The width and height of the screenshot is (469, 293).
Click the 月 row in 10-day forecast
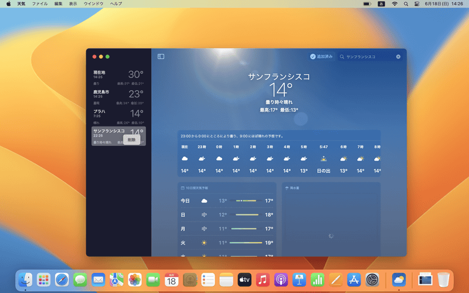tap(227, 229)
